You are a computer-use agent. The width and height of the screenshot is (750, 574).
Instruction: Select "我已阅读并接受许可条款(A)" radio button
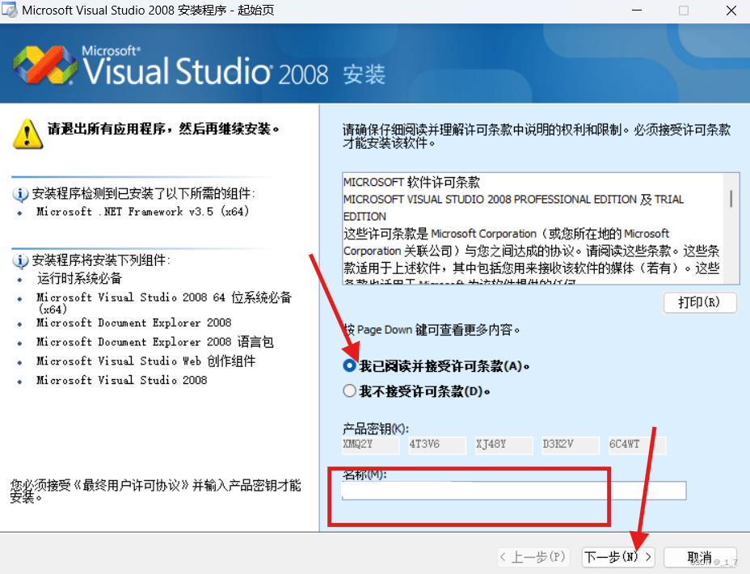[x=350, y=366]
